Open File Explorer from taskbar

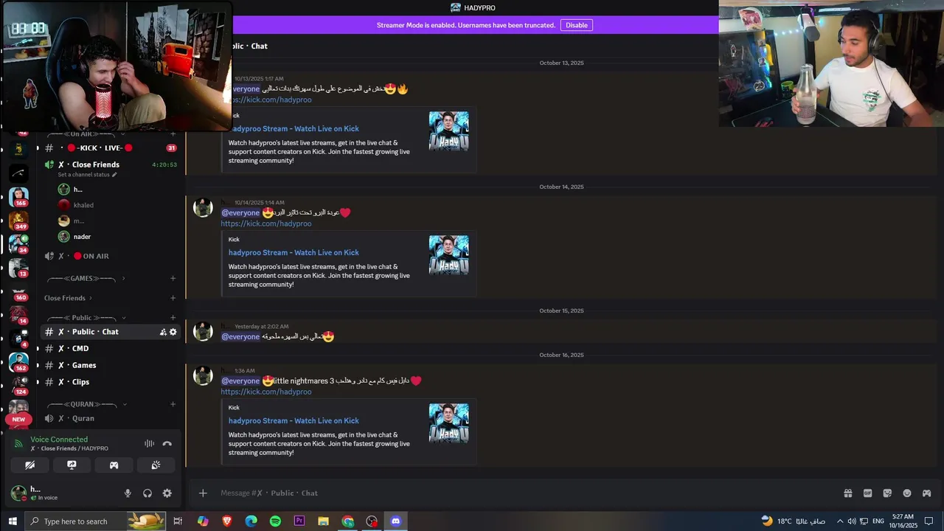[323, 521]
